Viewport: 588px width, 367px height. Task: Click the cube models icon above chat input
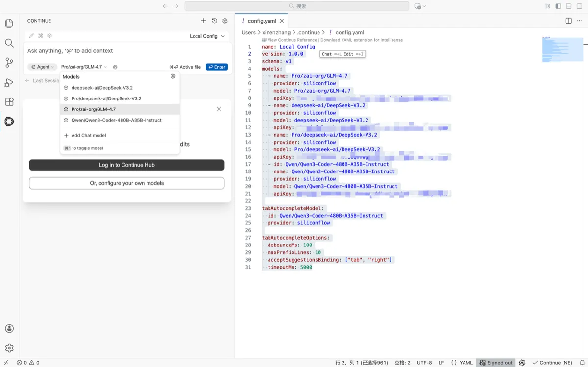point(49,36)
